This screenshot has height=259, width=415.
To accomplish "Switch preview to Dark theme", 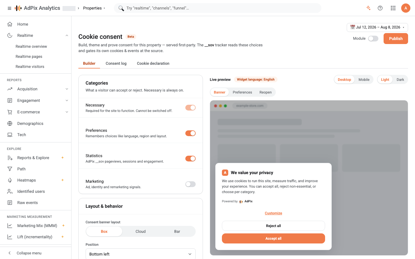I will coord(400,80).
